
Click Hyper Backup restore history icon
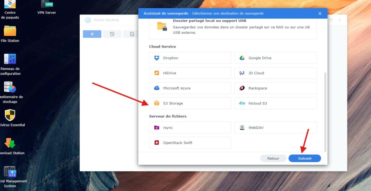click(112, 34)
